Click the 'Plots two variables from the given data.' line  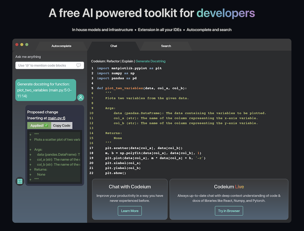coord(147,98)
